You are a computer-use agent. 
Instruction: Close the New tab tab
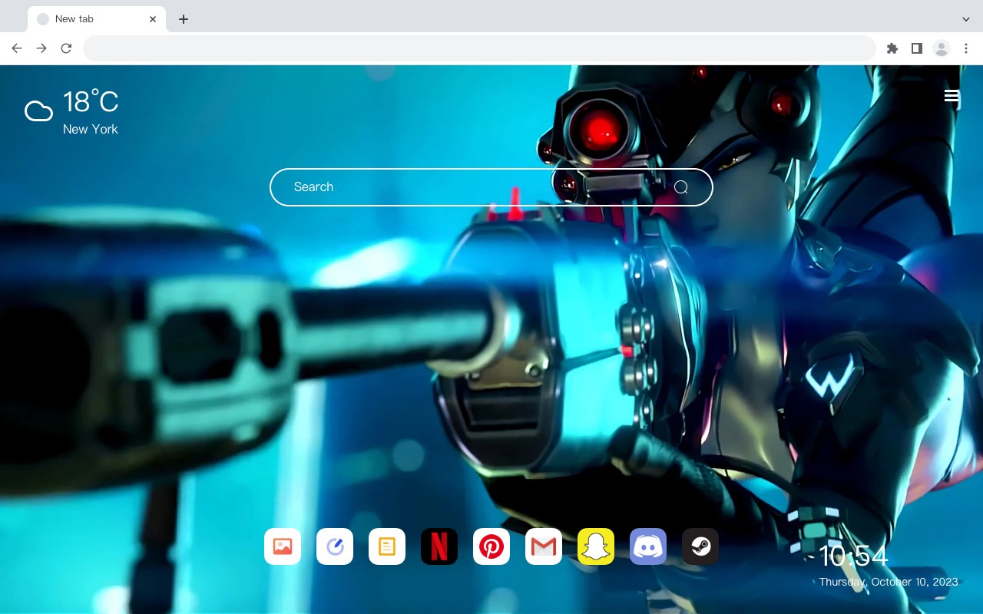(x=153, y=19)
